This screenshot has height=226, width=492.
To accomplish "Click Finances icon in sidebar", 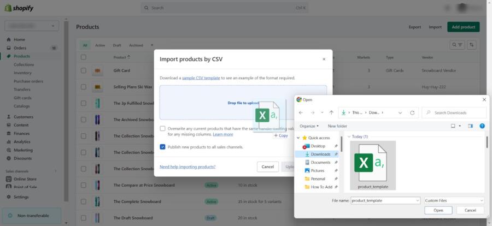I will click(8, 133).
